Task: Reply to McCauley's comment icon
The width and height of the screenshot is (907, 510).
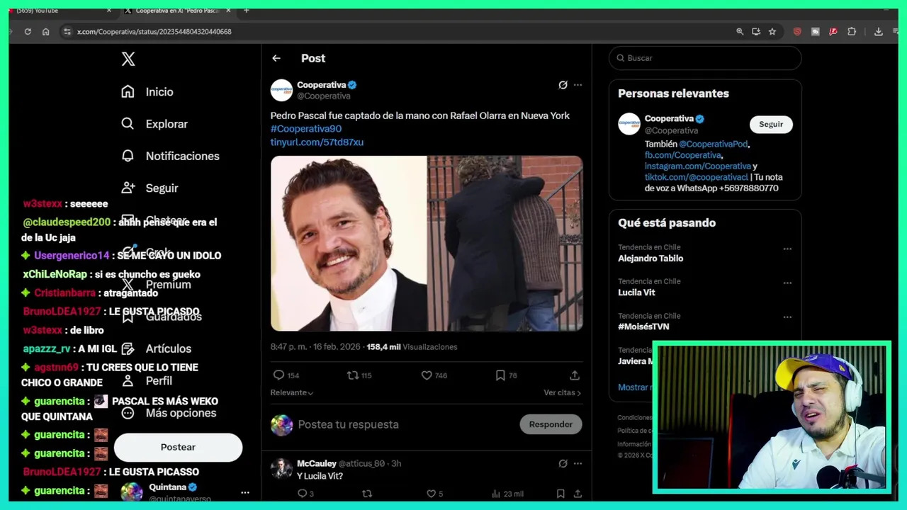Action: tap(302, 494)
